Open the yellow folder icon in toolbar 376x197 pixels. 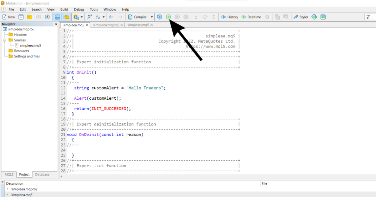tap(30, 17)
